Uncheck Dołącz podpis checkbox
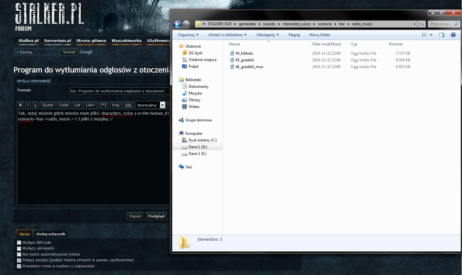 19,260
